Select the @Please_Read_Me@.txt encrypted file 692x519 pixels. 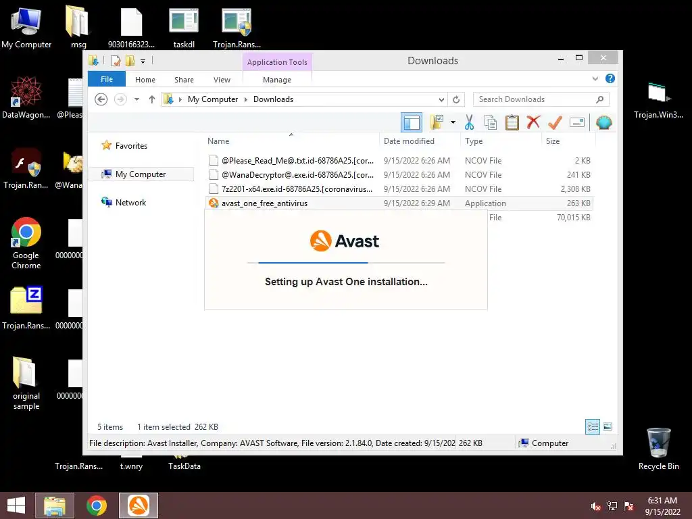pyautogui.click(x=399, y=161)
